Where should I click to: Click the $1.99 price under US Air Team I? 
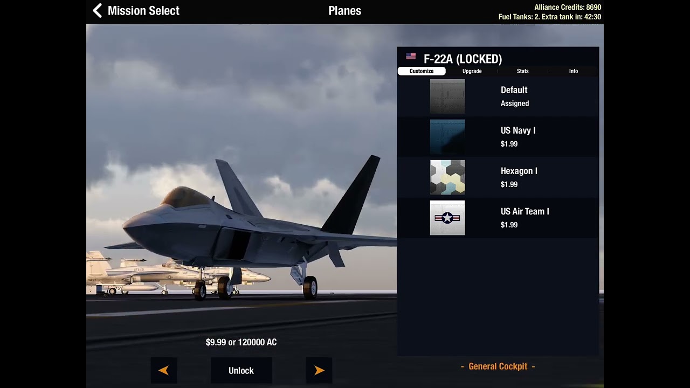509,225
